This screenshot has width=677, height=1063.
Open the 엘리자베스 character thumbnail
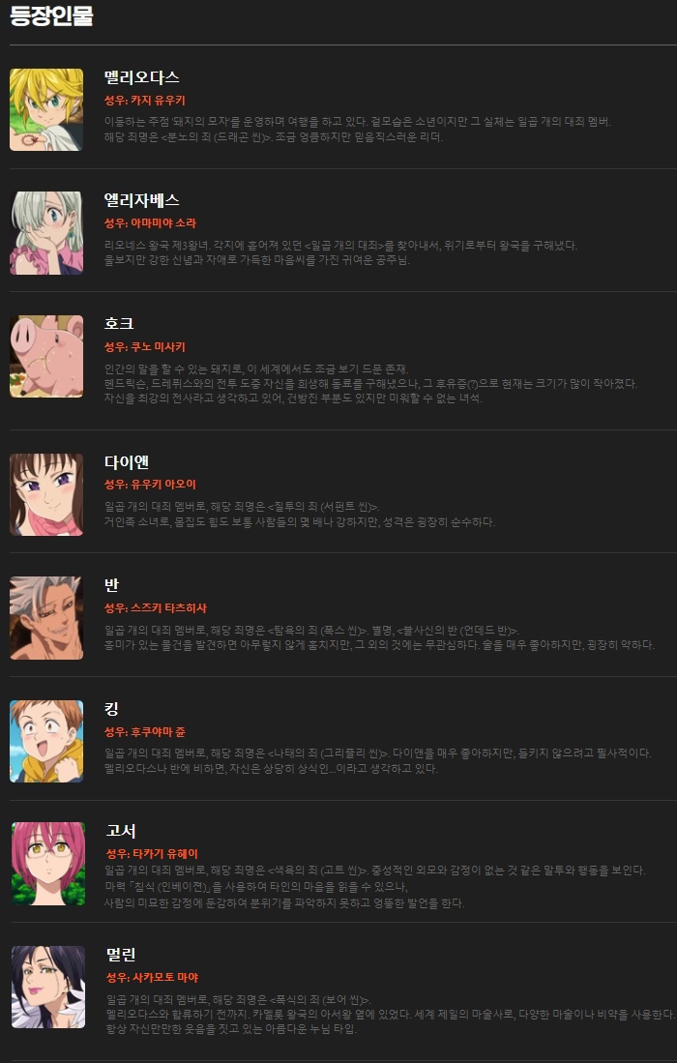[46, 232]
